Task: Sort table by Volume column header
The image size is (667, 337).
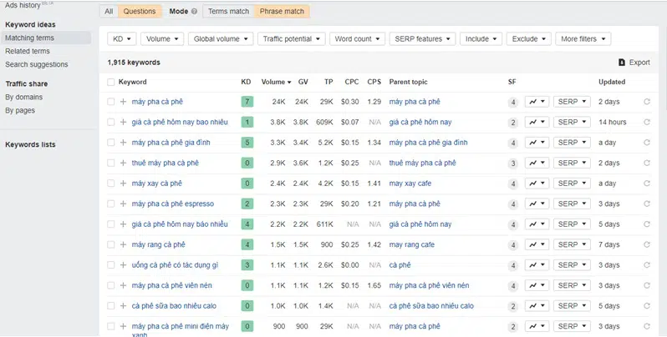Action: click(276, 82)
